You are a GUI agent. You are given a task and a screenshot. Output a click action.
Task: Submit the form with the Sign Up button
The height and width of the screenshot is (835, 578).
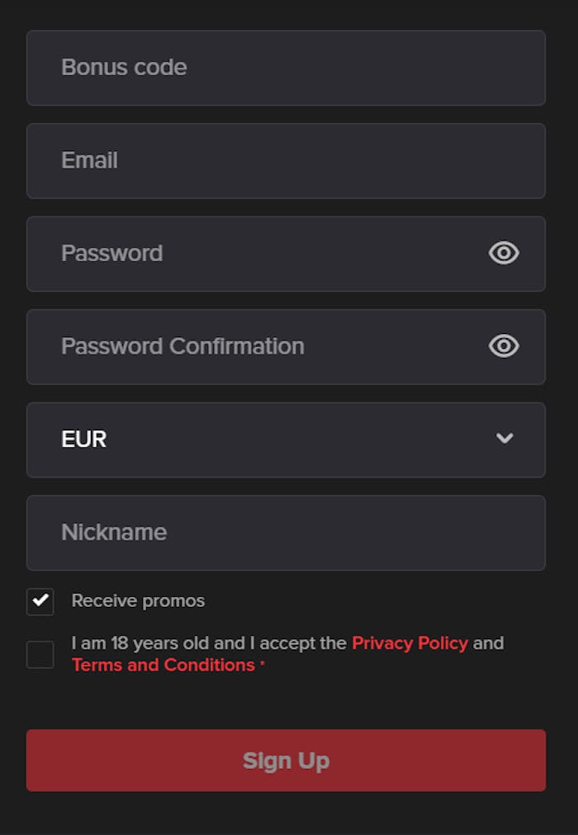click(x=286, y=761)
